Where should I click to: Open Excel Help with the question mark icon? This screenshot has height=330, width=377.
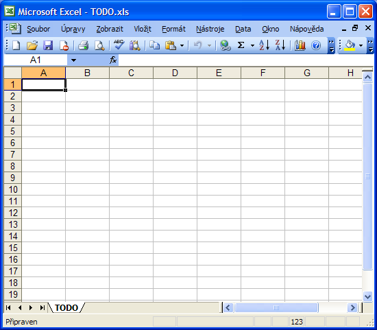point(316,45)
